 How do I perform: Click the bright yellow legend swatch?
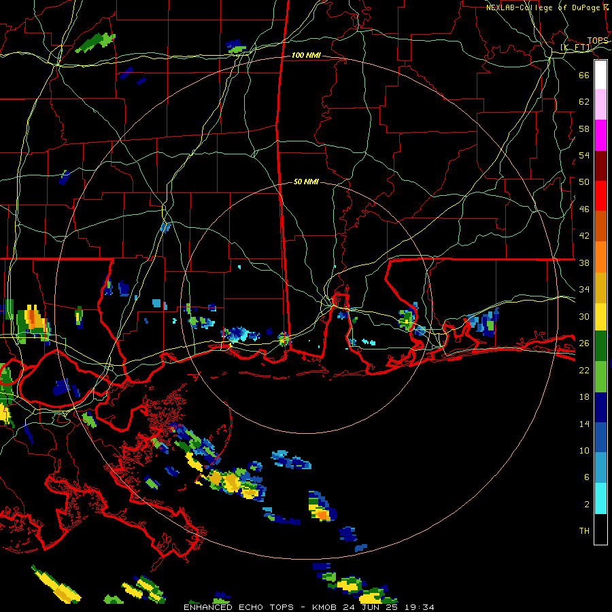pos(600,317)
